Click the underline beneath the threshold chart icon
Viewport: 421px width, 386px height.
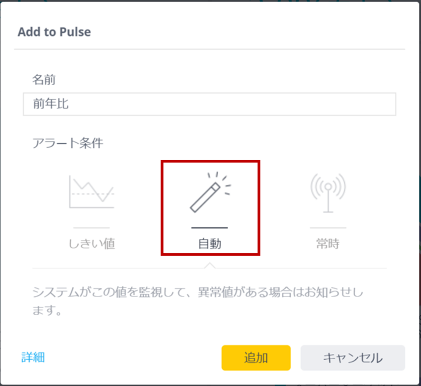pyautogui.click(x=92, y=228)
